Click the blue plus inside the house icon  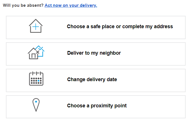pos(36,27)
